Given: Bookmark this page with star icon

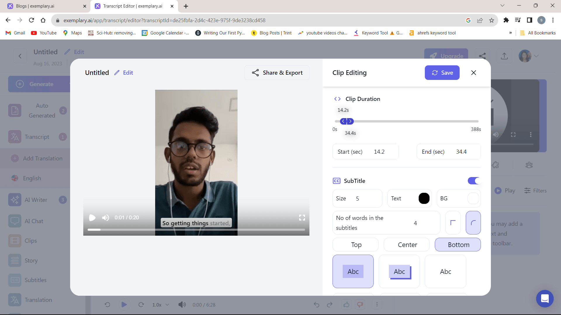Looking at the screenshot, I should click(491, 20).
